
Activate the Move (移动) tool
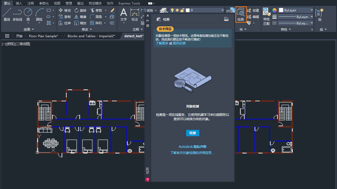click(x=65, y=10)
